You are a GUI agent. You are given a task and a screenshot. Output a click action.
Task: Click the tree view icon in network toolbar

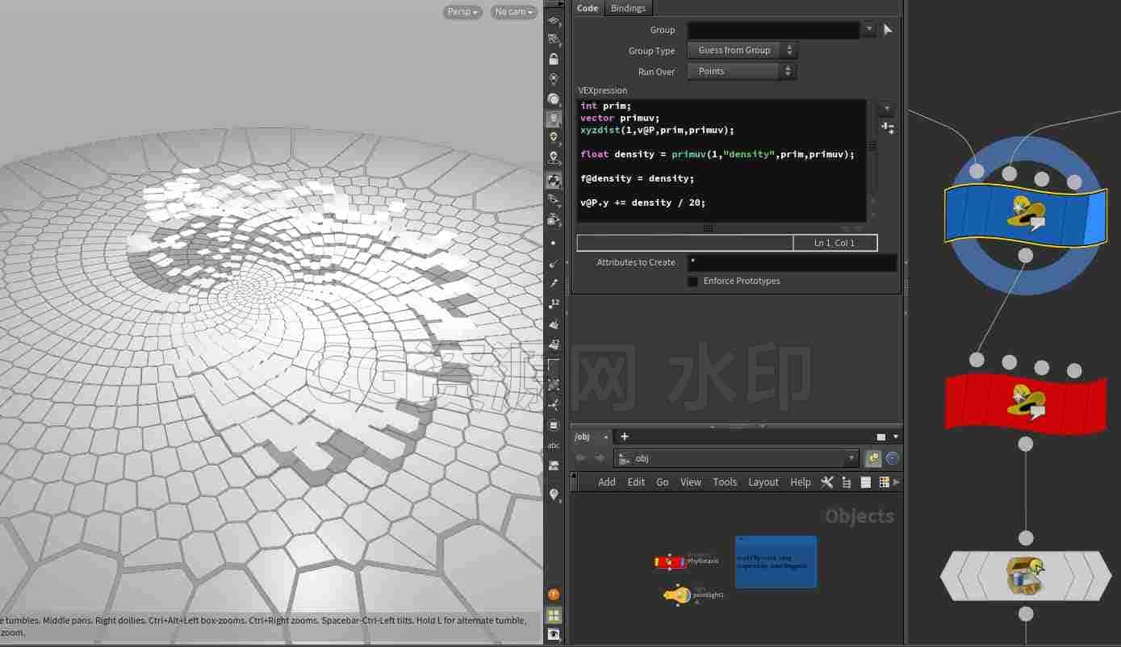(847, 482)
